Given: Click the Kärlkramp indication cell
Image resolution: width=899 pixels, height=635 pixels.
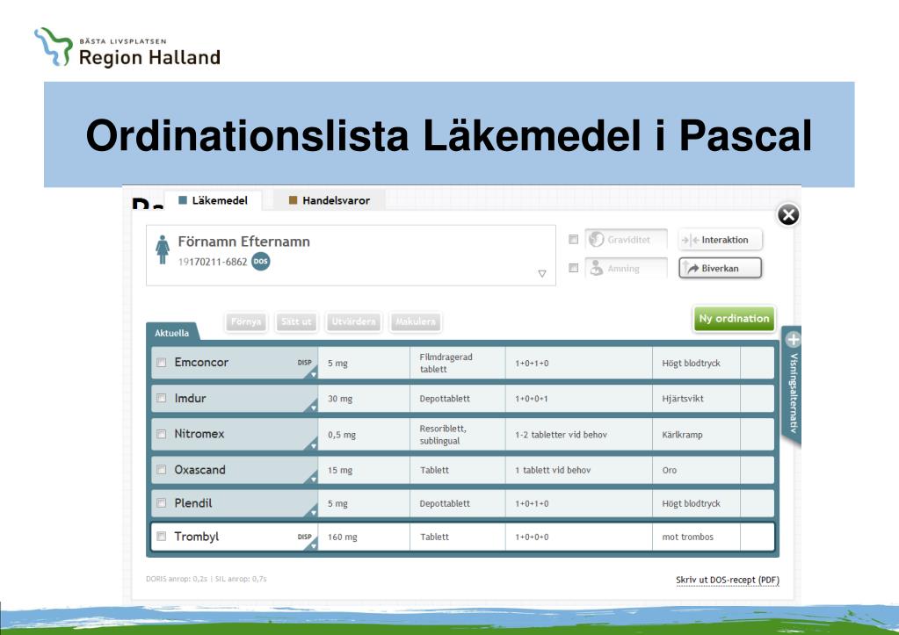Looking at the screenshot, I should (696, 435).
